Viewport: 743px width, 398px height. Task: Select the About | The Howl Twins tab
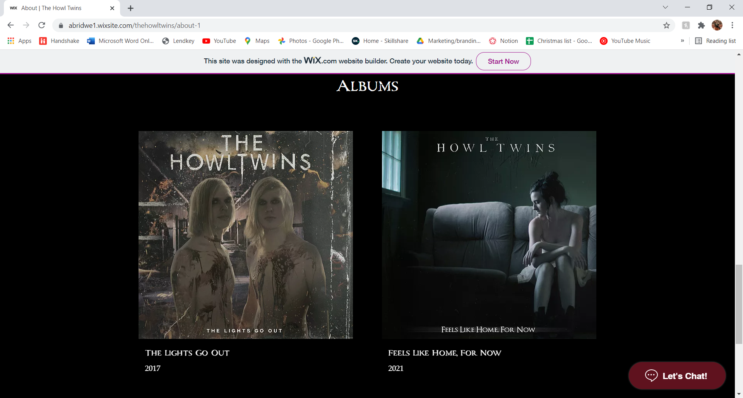tap(62, 8)
